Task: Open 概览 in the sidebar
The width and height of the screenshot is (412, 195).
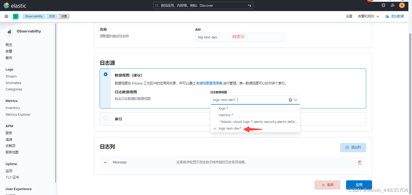Action: point(9,45)
